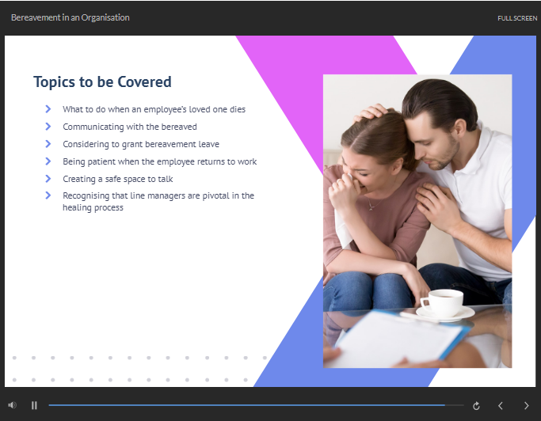Viewport: 541px width, 421px height.
Task: Click the 'Bereavement in an Organisation' title
Action: 70,17
